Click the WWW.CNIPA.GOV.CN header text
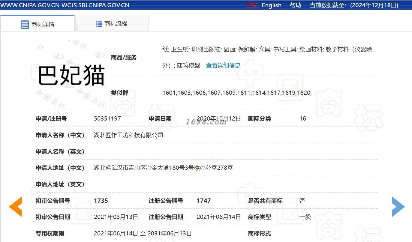412x242 pixels. (x=30, y=5)
